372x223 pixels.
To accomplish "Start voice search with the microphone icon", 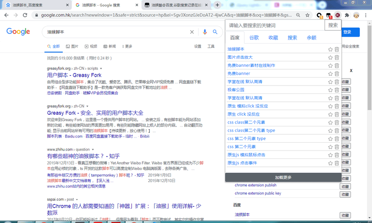I will pos(205,32).
